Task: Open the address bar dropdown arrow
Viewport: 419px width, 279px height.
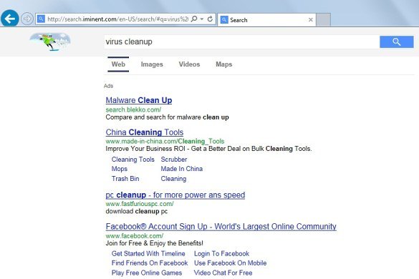Action: 202,19
